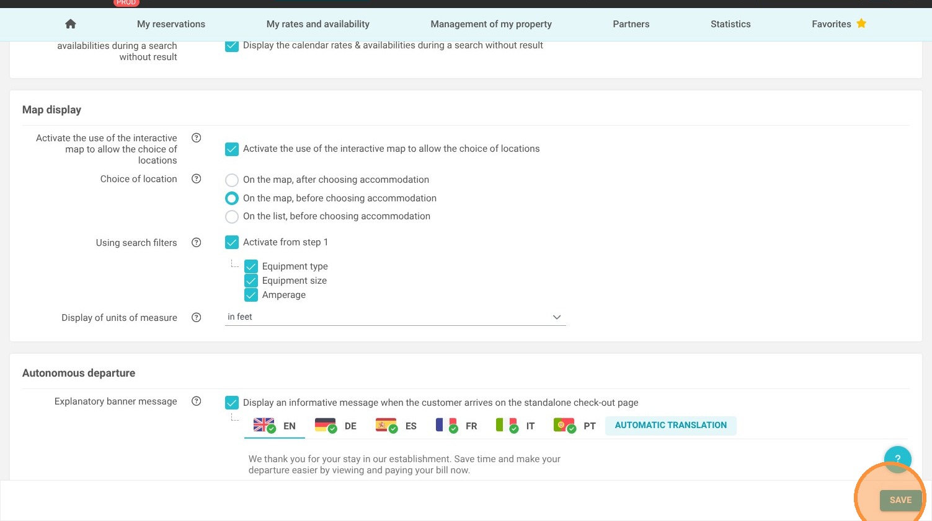The image size is (932, 521).
Task: Click the Display of units of measure label
Action: pos(119,318)
